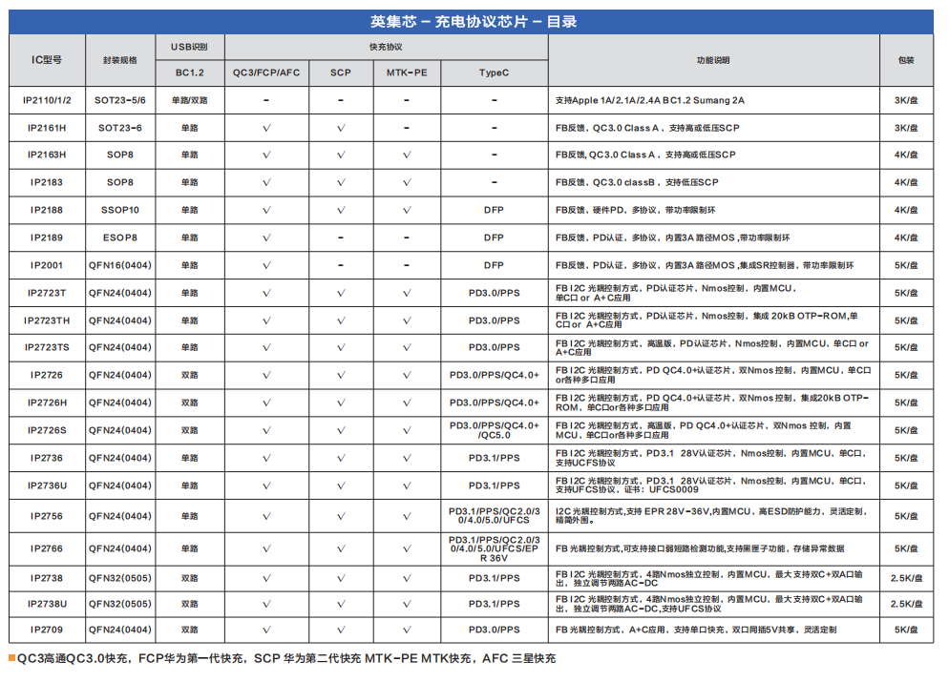
Task: Click DFP in the IP2001 row
Action: tap(494, 265)
